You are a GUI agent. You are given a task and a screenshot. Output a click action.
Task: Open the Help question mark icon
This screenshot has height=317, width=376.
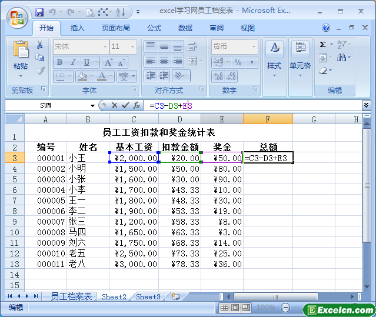point(326,28)
